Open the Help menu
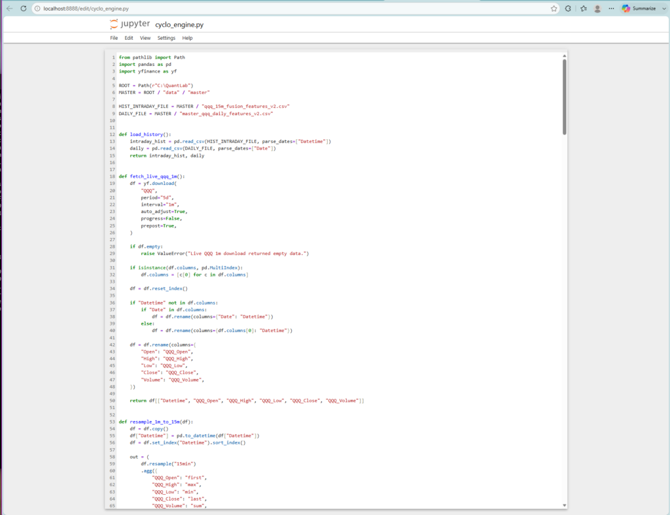Screen dimensions: 670x515 point(187,38)
